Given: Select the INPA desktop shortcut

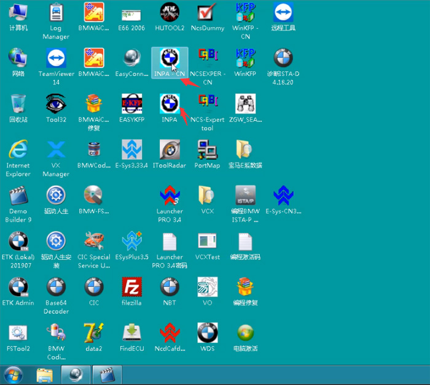Looking at the screenshot, I should click(170, 108).
